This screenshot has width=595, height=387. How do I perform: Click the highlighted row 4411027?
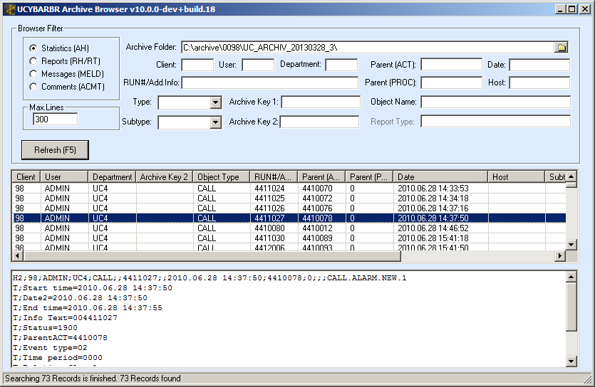click(x=289, y=218)
